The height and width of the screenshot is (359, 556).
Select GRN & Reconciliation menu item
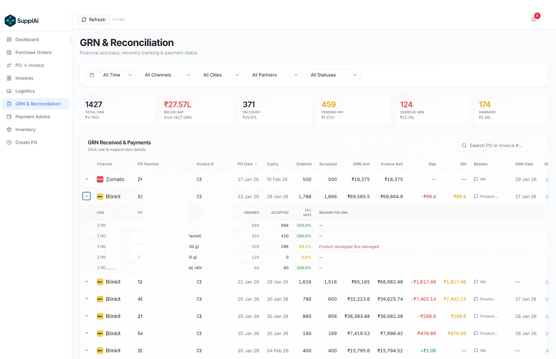[36, 104]
